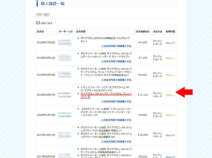Viewport: 212px width, 158px height.
Task: Click status progress bar for 2017年10月11日 order
Action: 170,135
